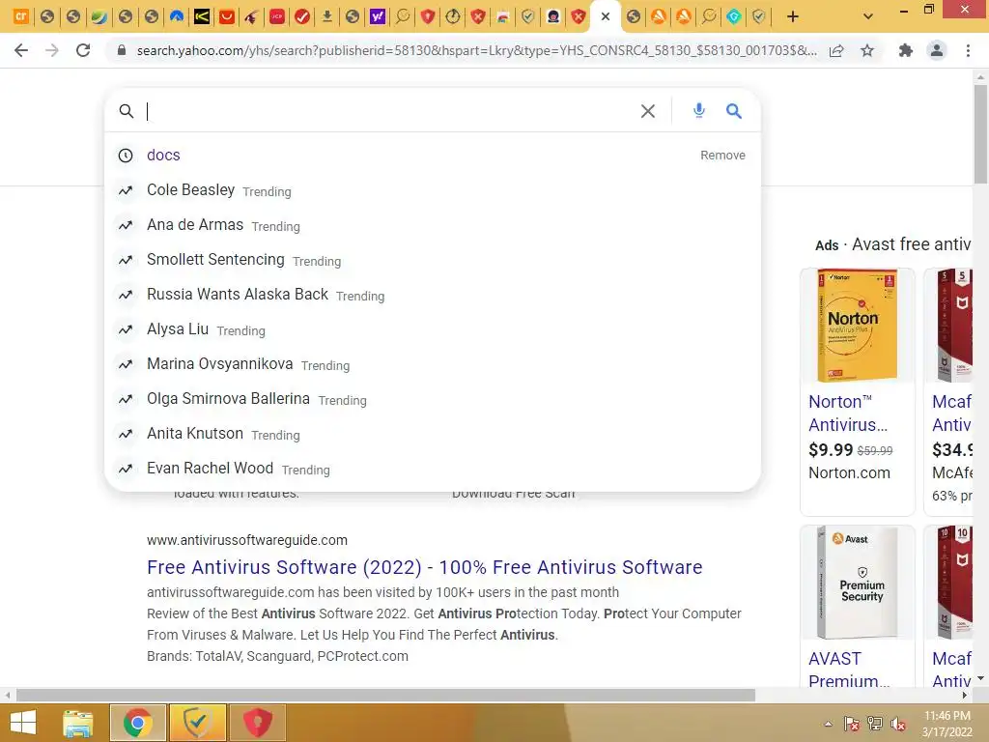This screenshot has height=742, width=989.
Task: Open the Windows Start button
Action: [x=23, y=723]
